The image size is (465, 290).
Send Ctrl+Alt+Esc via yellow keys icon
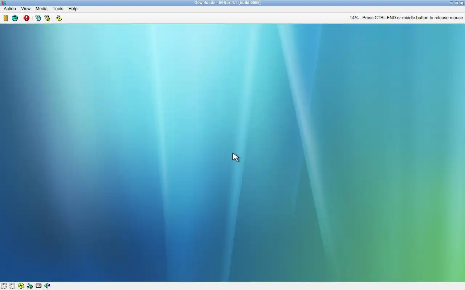(47, 18)
